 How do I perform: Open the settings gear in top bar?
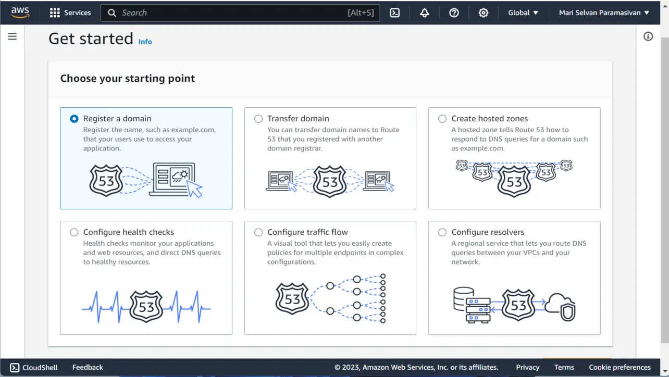[x=484, y=12]
